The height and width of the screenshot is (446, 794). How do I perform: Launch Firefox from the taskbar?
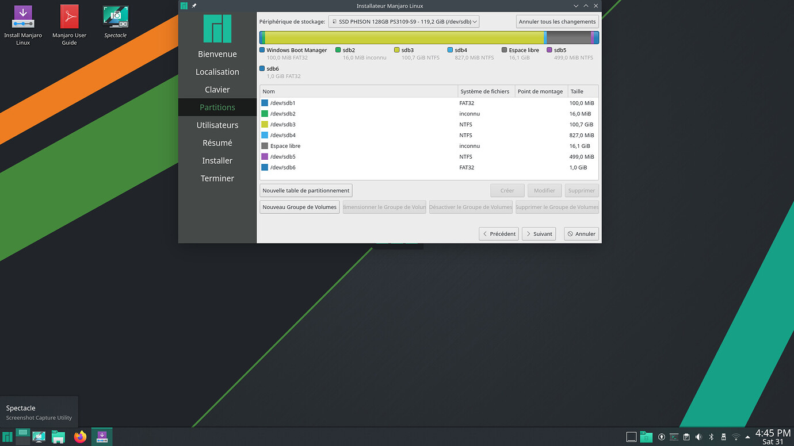(x=80, y=437)
